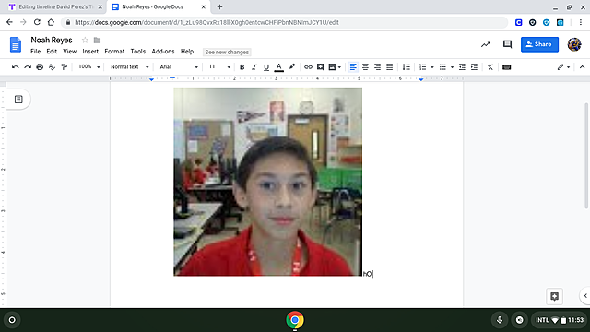This screenshot has height=332, width=590.
Task: Open the Arial font dropdown
Action: coord(179,67)
